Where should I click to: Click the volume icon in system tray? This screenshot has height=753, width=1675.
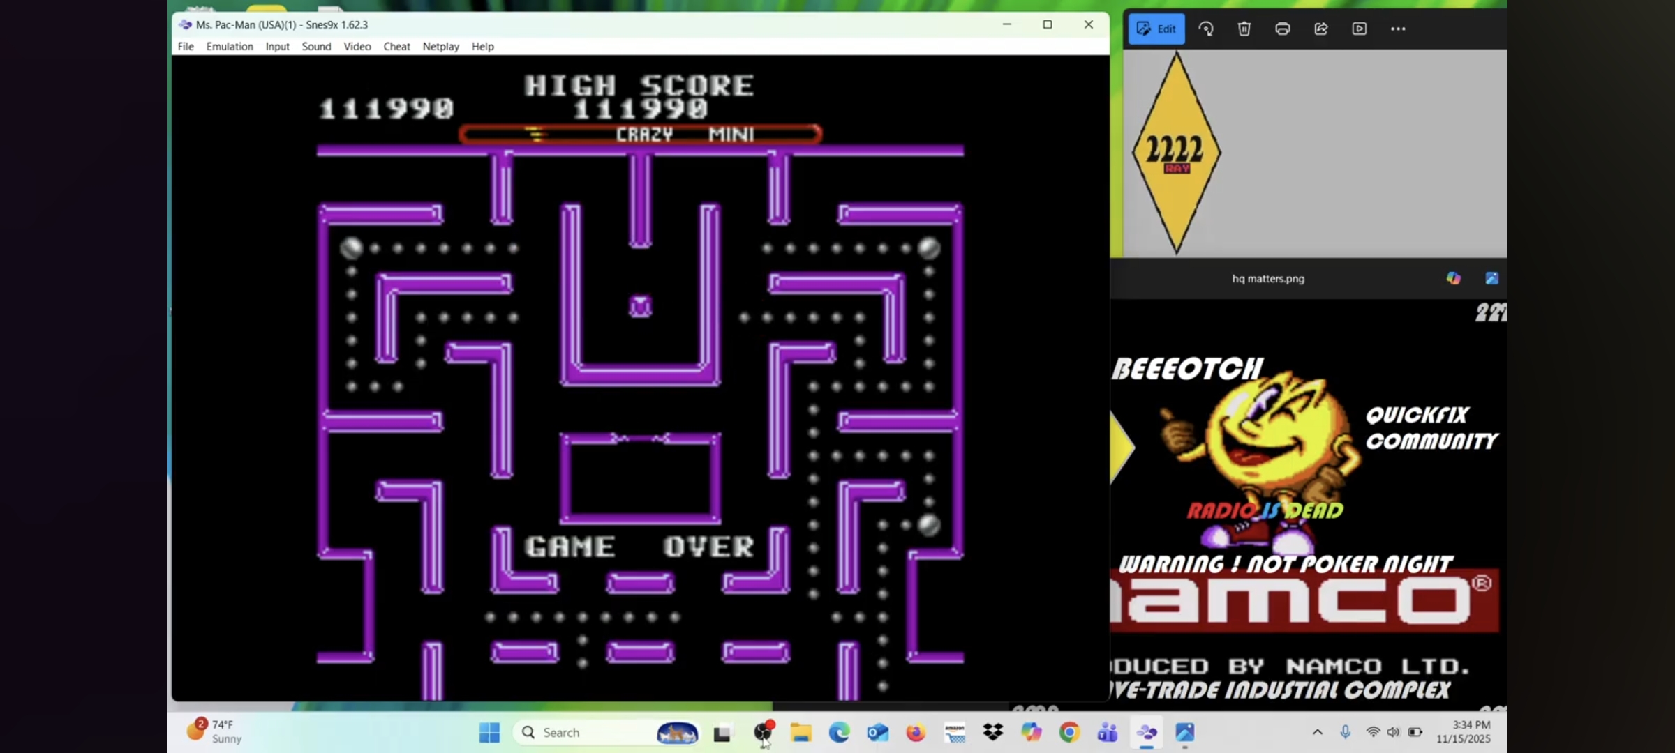[1393, 732]
